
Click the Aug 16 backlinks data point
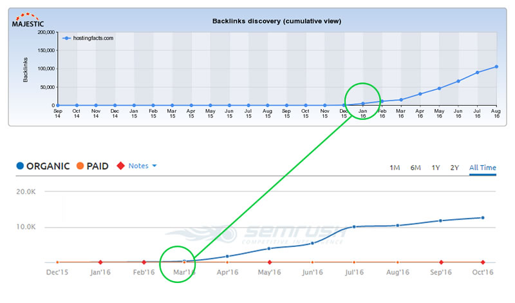[496, 67]
